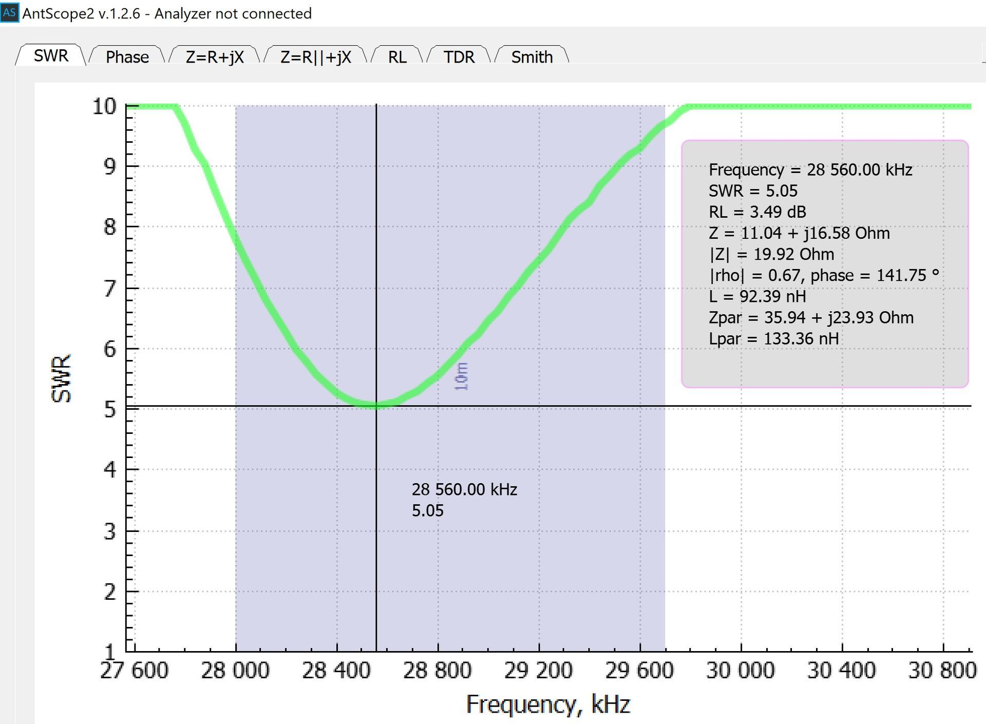Click the AntScope2 AS app icon

click(9, 12)
